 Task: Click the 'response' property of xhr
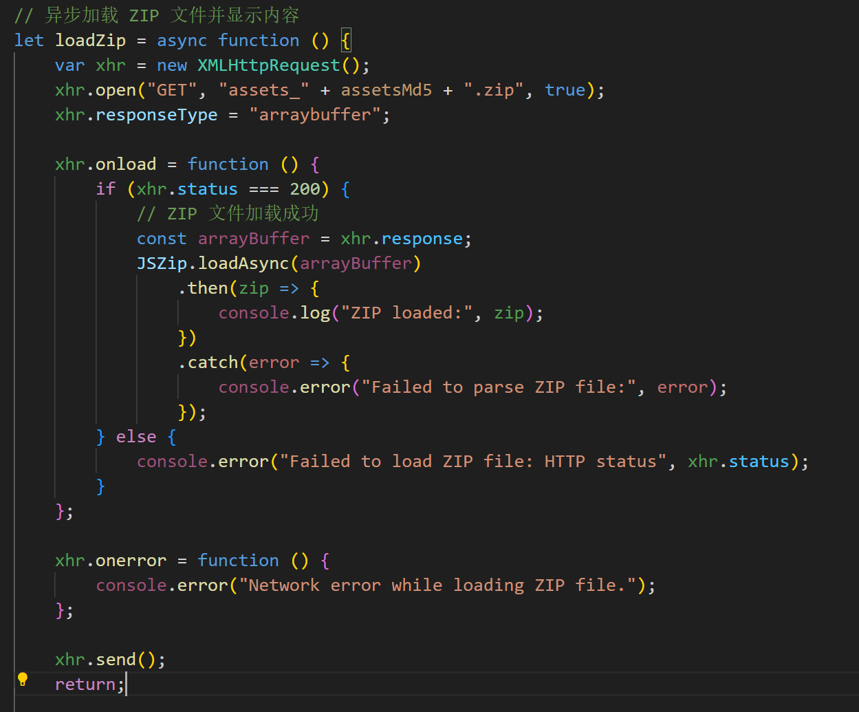point(422,239)
